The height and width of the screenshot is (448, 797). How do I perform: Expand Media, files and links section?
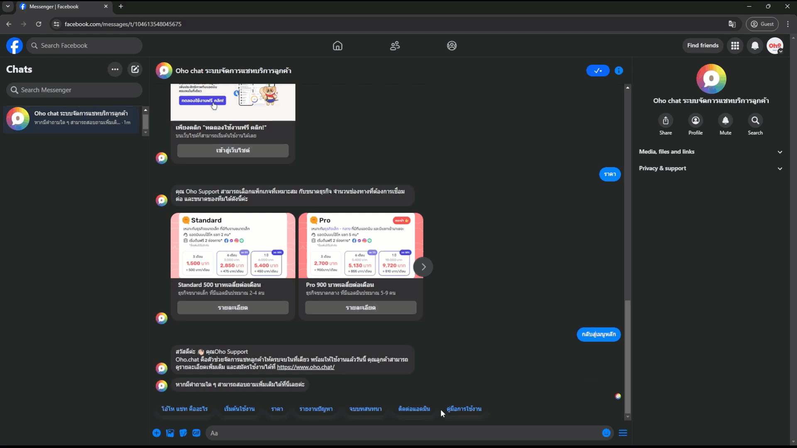pyautogui.click(x=710, y=152)
